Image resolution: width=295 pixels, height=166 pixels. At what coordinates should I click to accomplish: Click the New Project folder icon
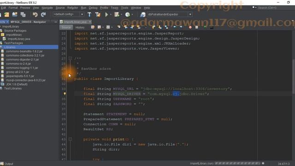(x=7, y=14)
